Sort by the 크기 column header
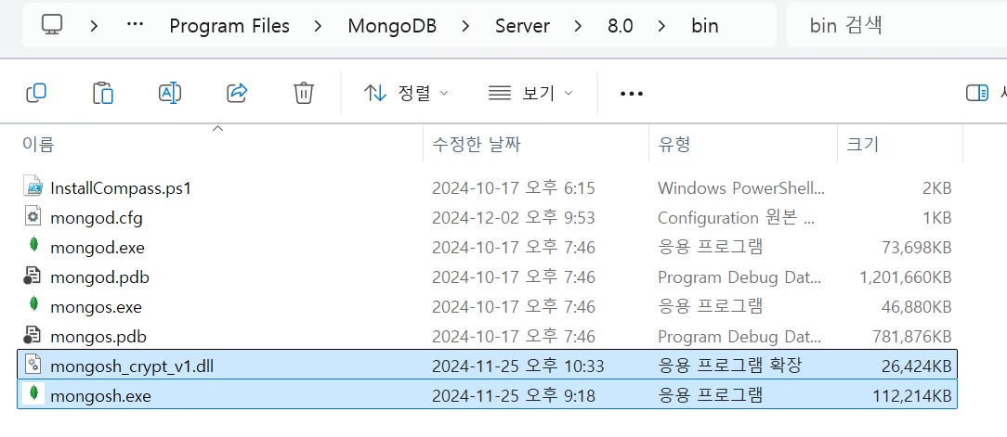 (862, 145)
